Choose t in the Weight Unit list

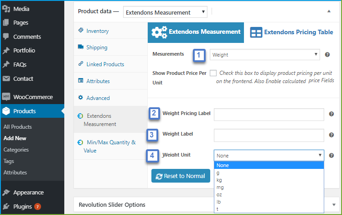(x=269, y=209)
